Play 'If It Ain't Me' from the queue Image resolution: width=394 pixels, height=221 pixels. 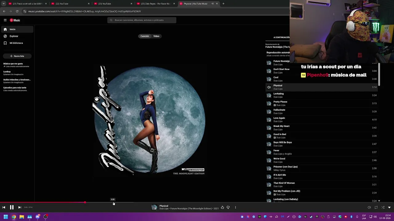click(x=322, y=176)
